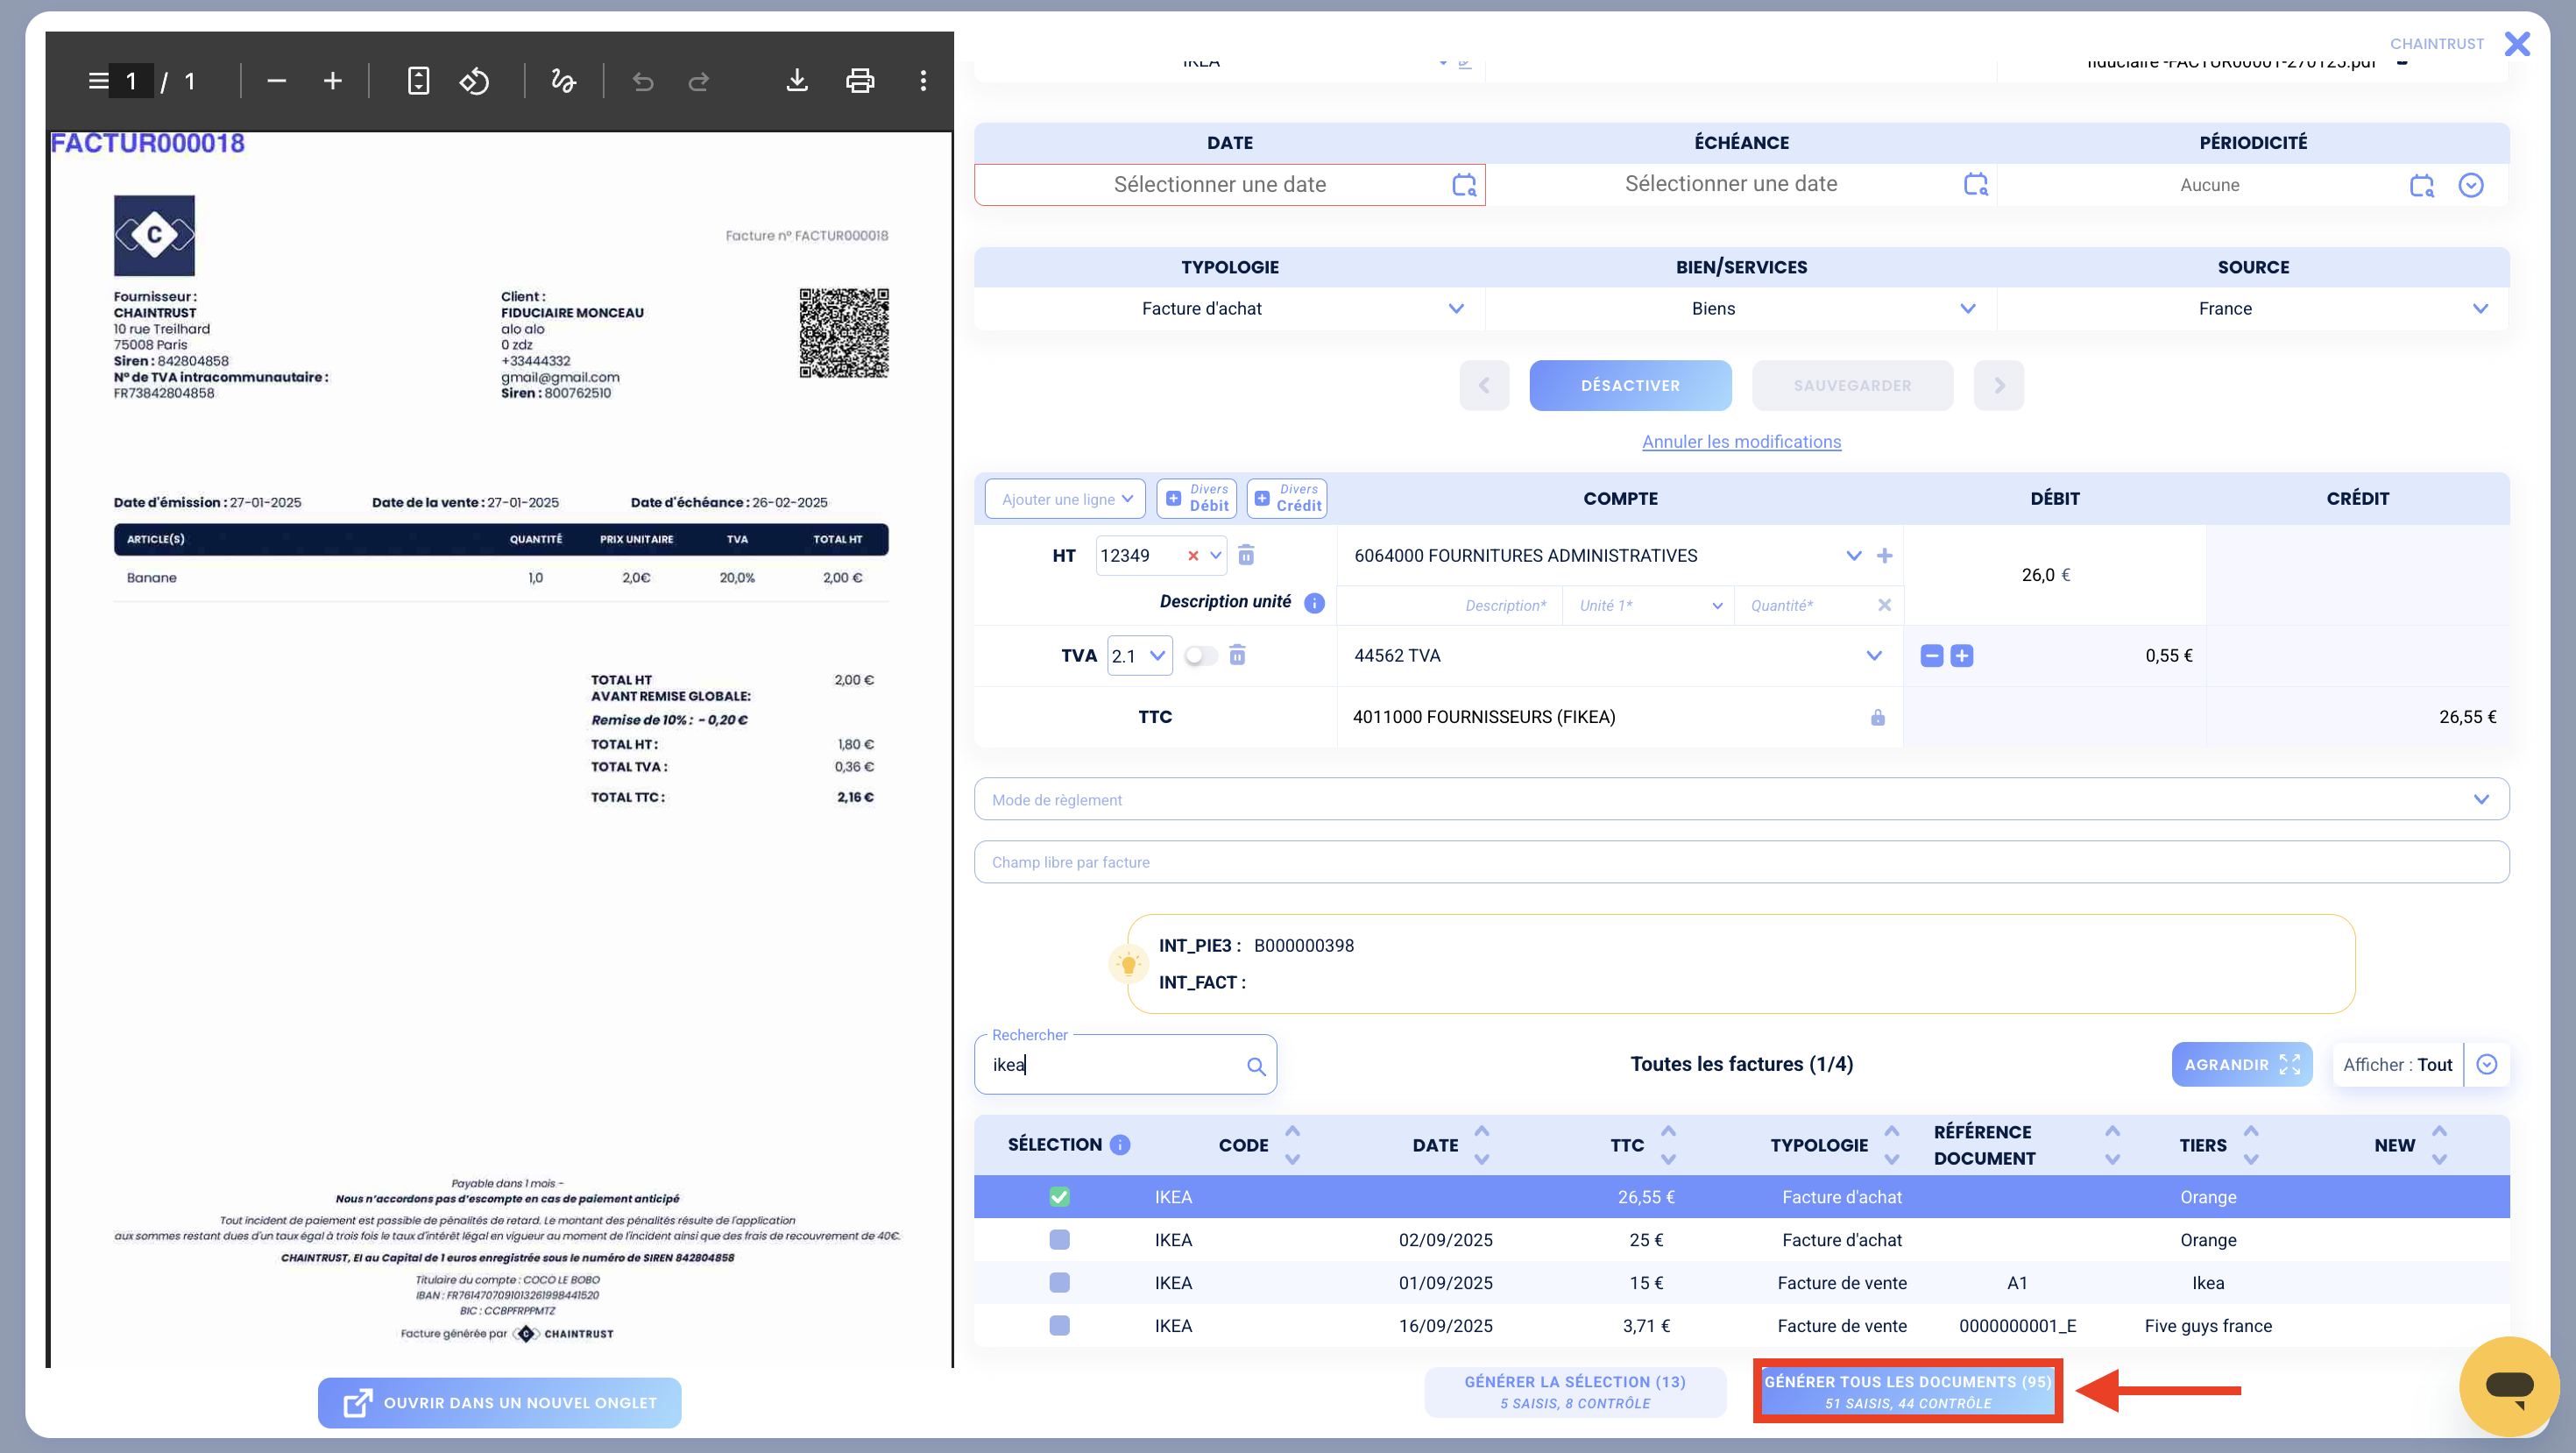
Task: Click the SAUVEGARDER button
Action: point(1852,386)
